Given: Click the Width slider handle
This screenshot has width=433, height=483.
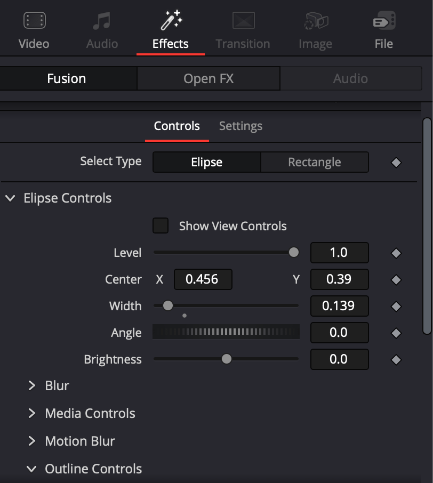Looking at the screenshot, I should coord(168,305).
